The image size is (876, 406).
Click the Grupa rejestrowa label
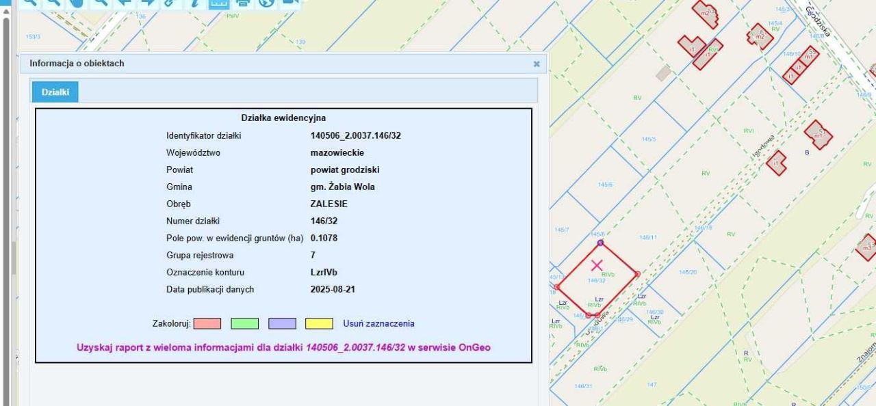point(200,255)
